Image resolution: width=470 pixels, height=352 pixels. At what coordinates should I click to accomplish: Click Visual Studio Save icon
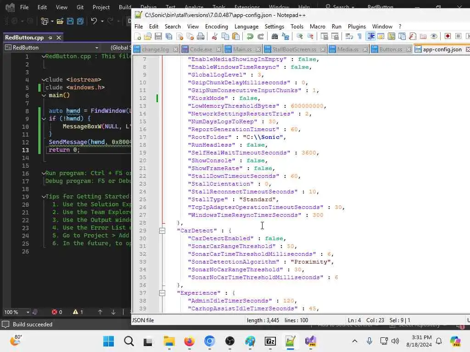[70, 21]
